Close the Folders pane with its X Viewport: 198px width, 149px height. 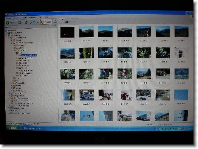(x=55, y=26)
